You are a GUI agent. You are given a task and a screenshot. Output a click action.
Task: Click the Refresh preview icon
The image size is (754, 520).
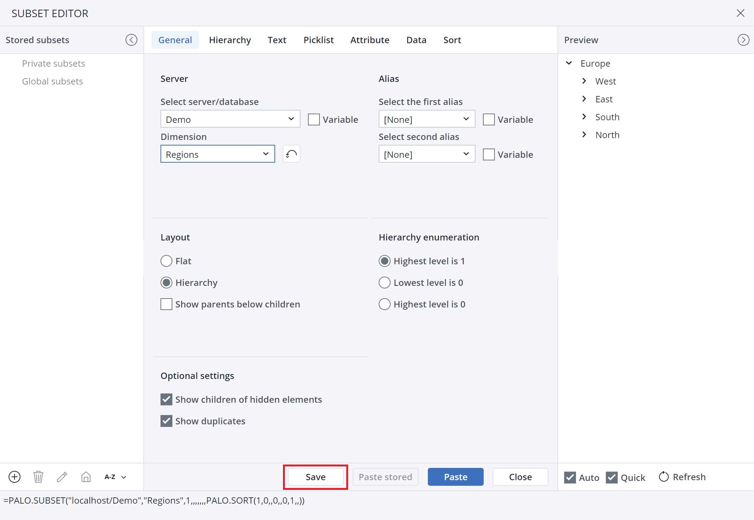click(x=664, y=477)
